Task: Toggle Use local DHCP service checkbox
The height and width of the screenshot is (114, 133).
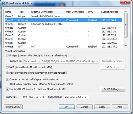Action: pos(7,89)
